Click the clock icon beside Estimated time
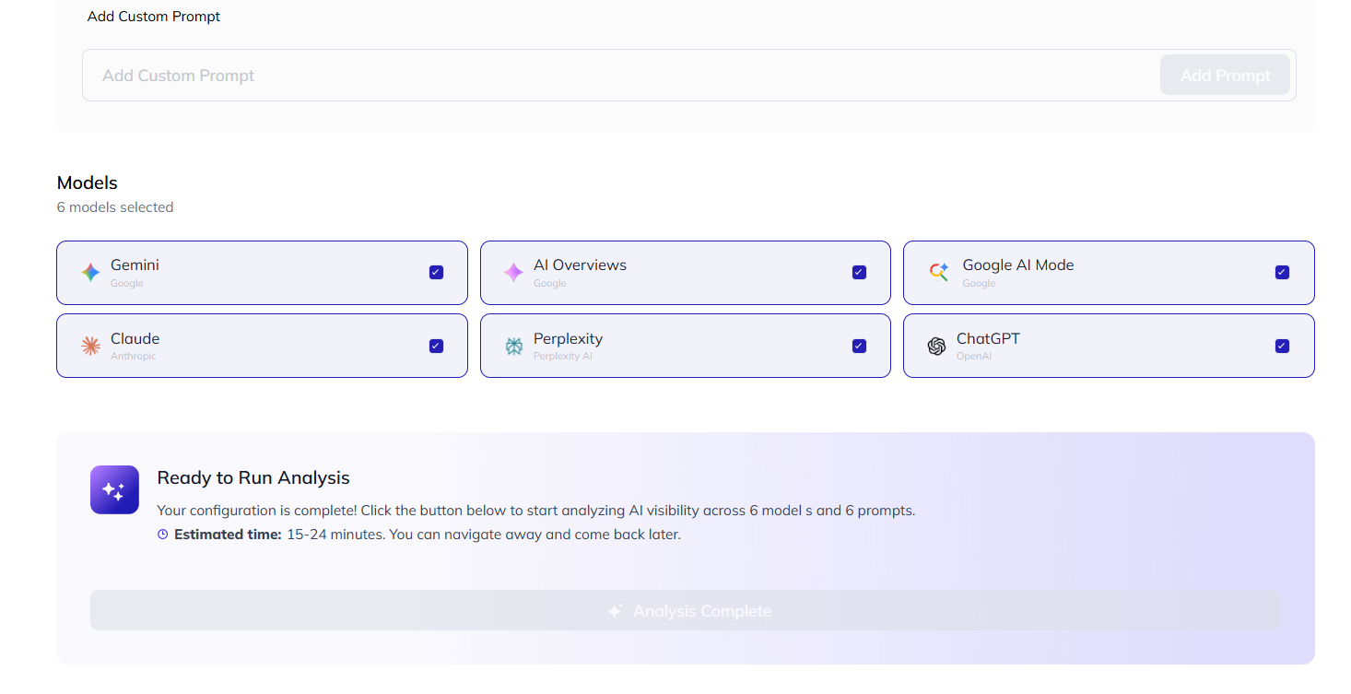Viewport: 1351px width, 694px height. coord(163,535)
